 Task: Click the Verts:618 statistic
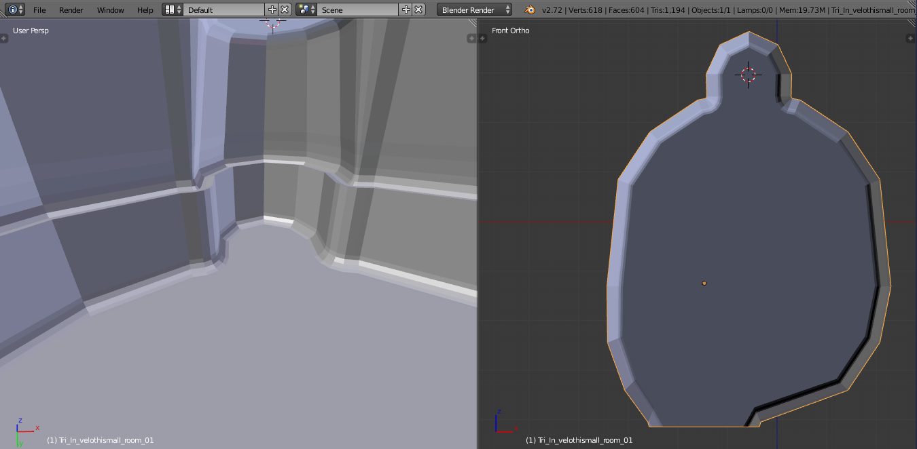(585, 10)
